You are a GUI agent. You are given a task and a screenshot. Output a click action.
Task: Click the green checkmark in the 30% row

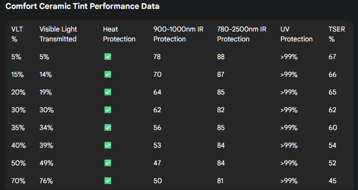click(108, 110)
